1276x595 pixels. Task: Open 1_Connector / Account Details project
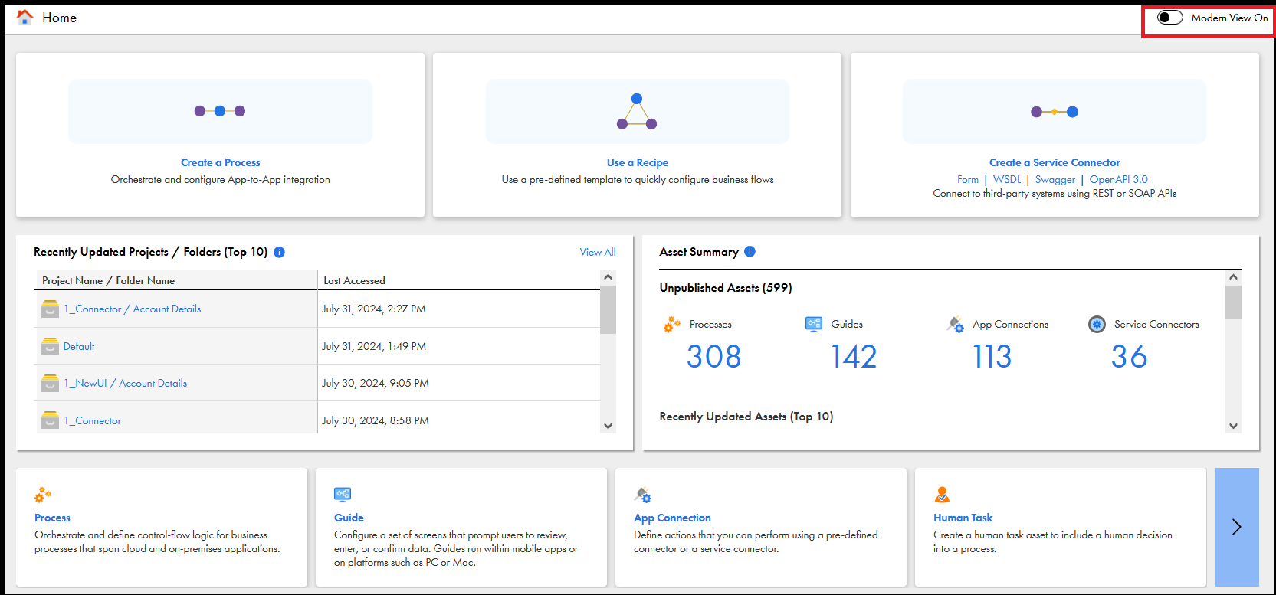point(133,309)
